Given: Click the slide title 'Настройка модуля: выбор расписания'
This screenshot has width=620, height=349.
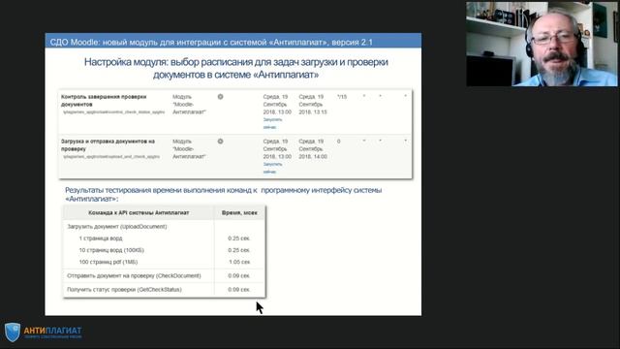Looking at the screenshot, I should pyautogui.click(x=235, y=68).
